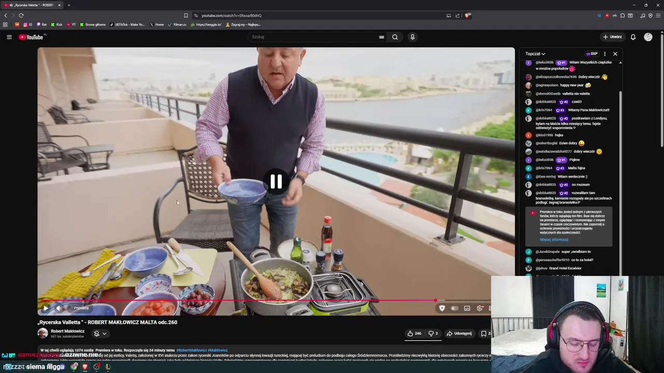
Task: Click the play button in player controls
Action: click(46, 308)
